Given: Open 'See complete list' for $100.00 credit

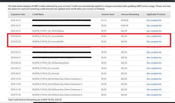Looking at the screenshot, I should 154,26.
